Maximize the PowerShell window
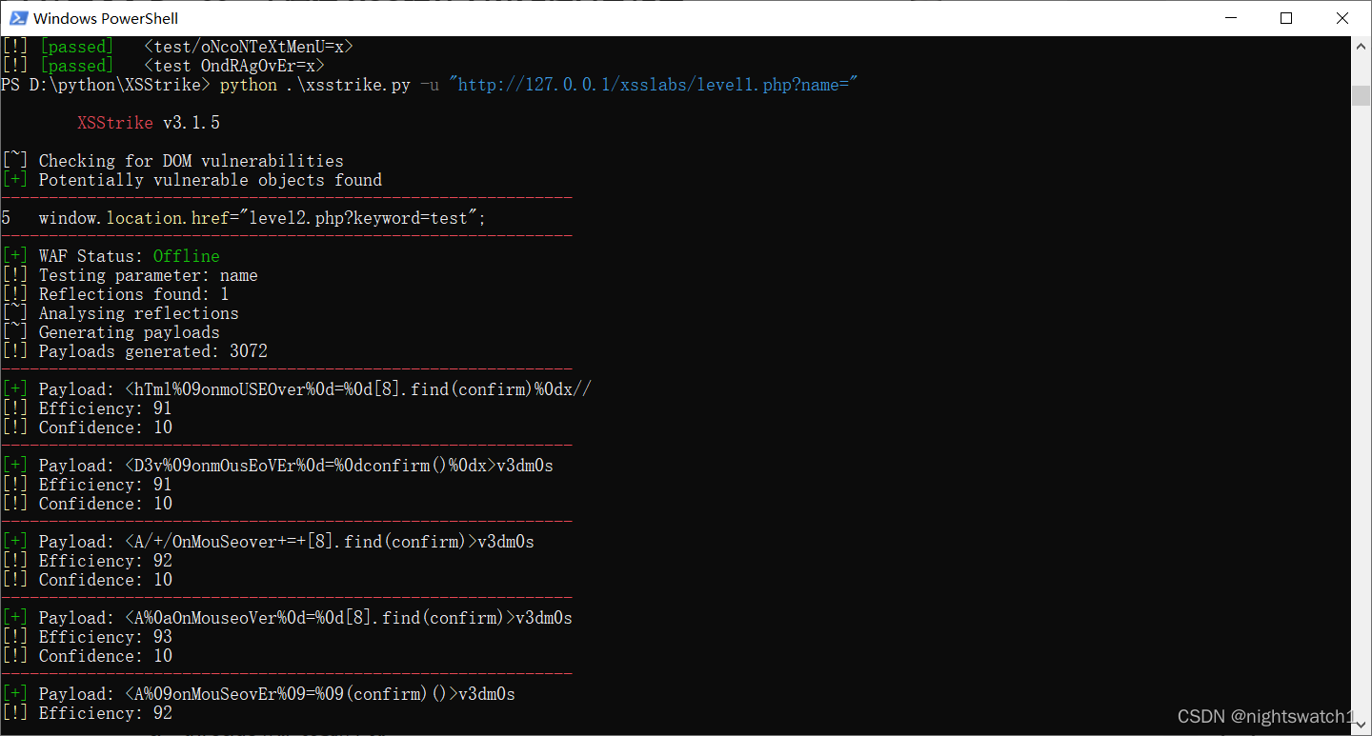Screen dimensions: 1372x736 point(1285,18)
